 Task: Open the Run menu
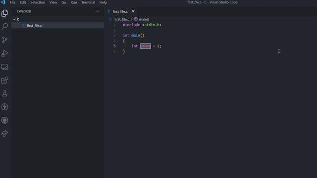coord(74,2)
